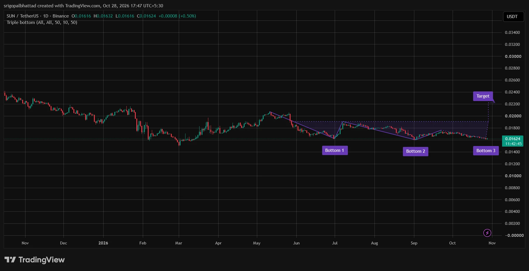Image resolution: width=529 pixels, height=271 pixels.
Task: Click the Dec label on time axis
Action: click(x=63, y=243)
